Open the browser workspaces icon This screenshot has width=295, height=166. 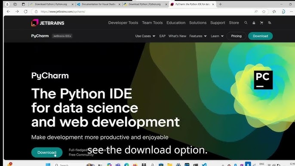click(15, 4)
